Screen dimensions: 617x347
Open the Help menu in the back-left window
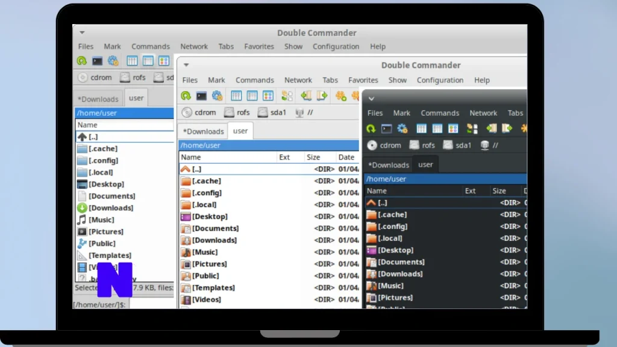[378, 46]
